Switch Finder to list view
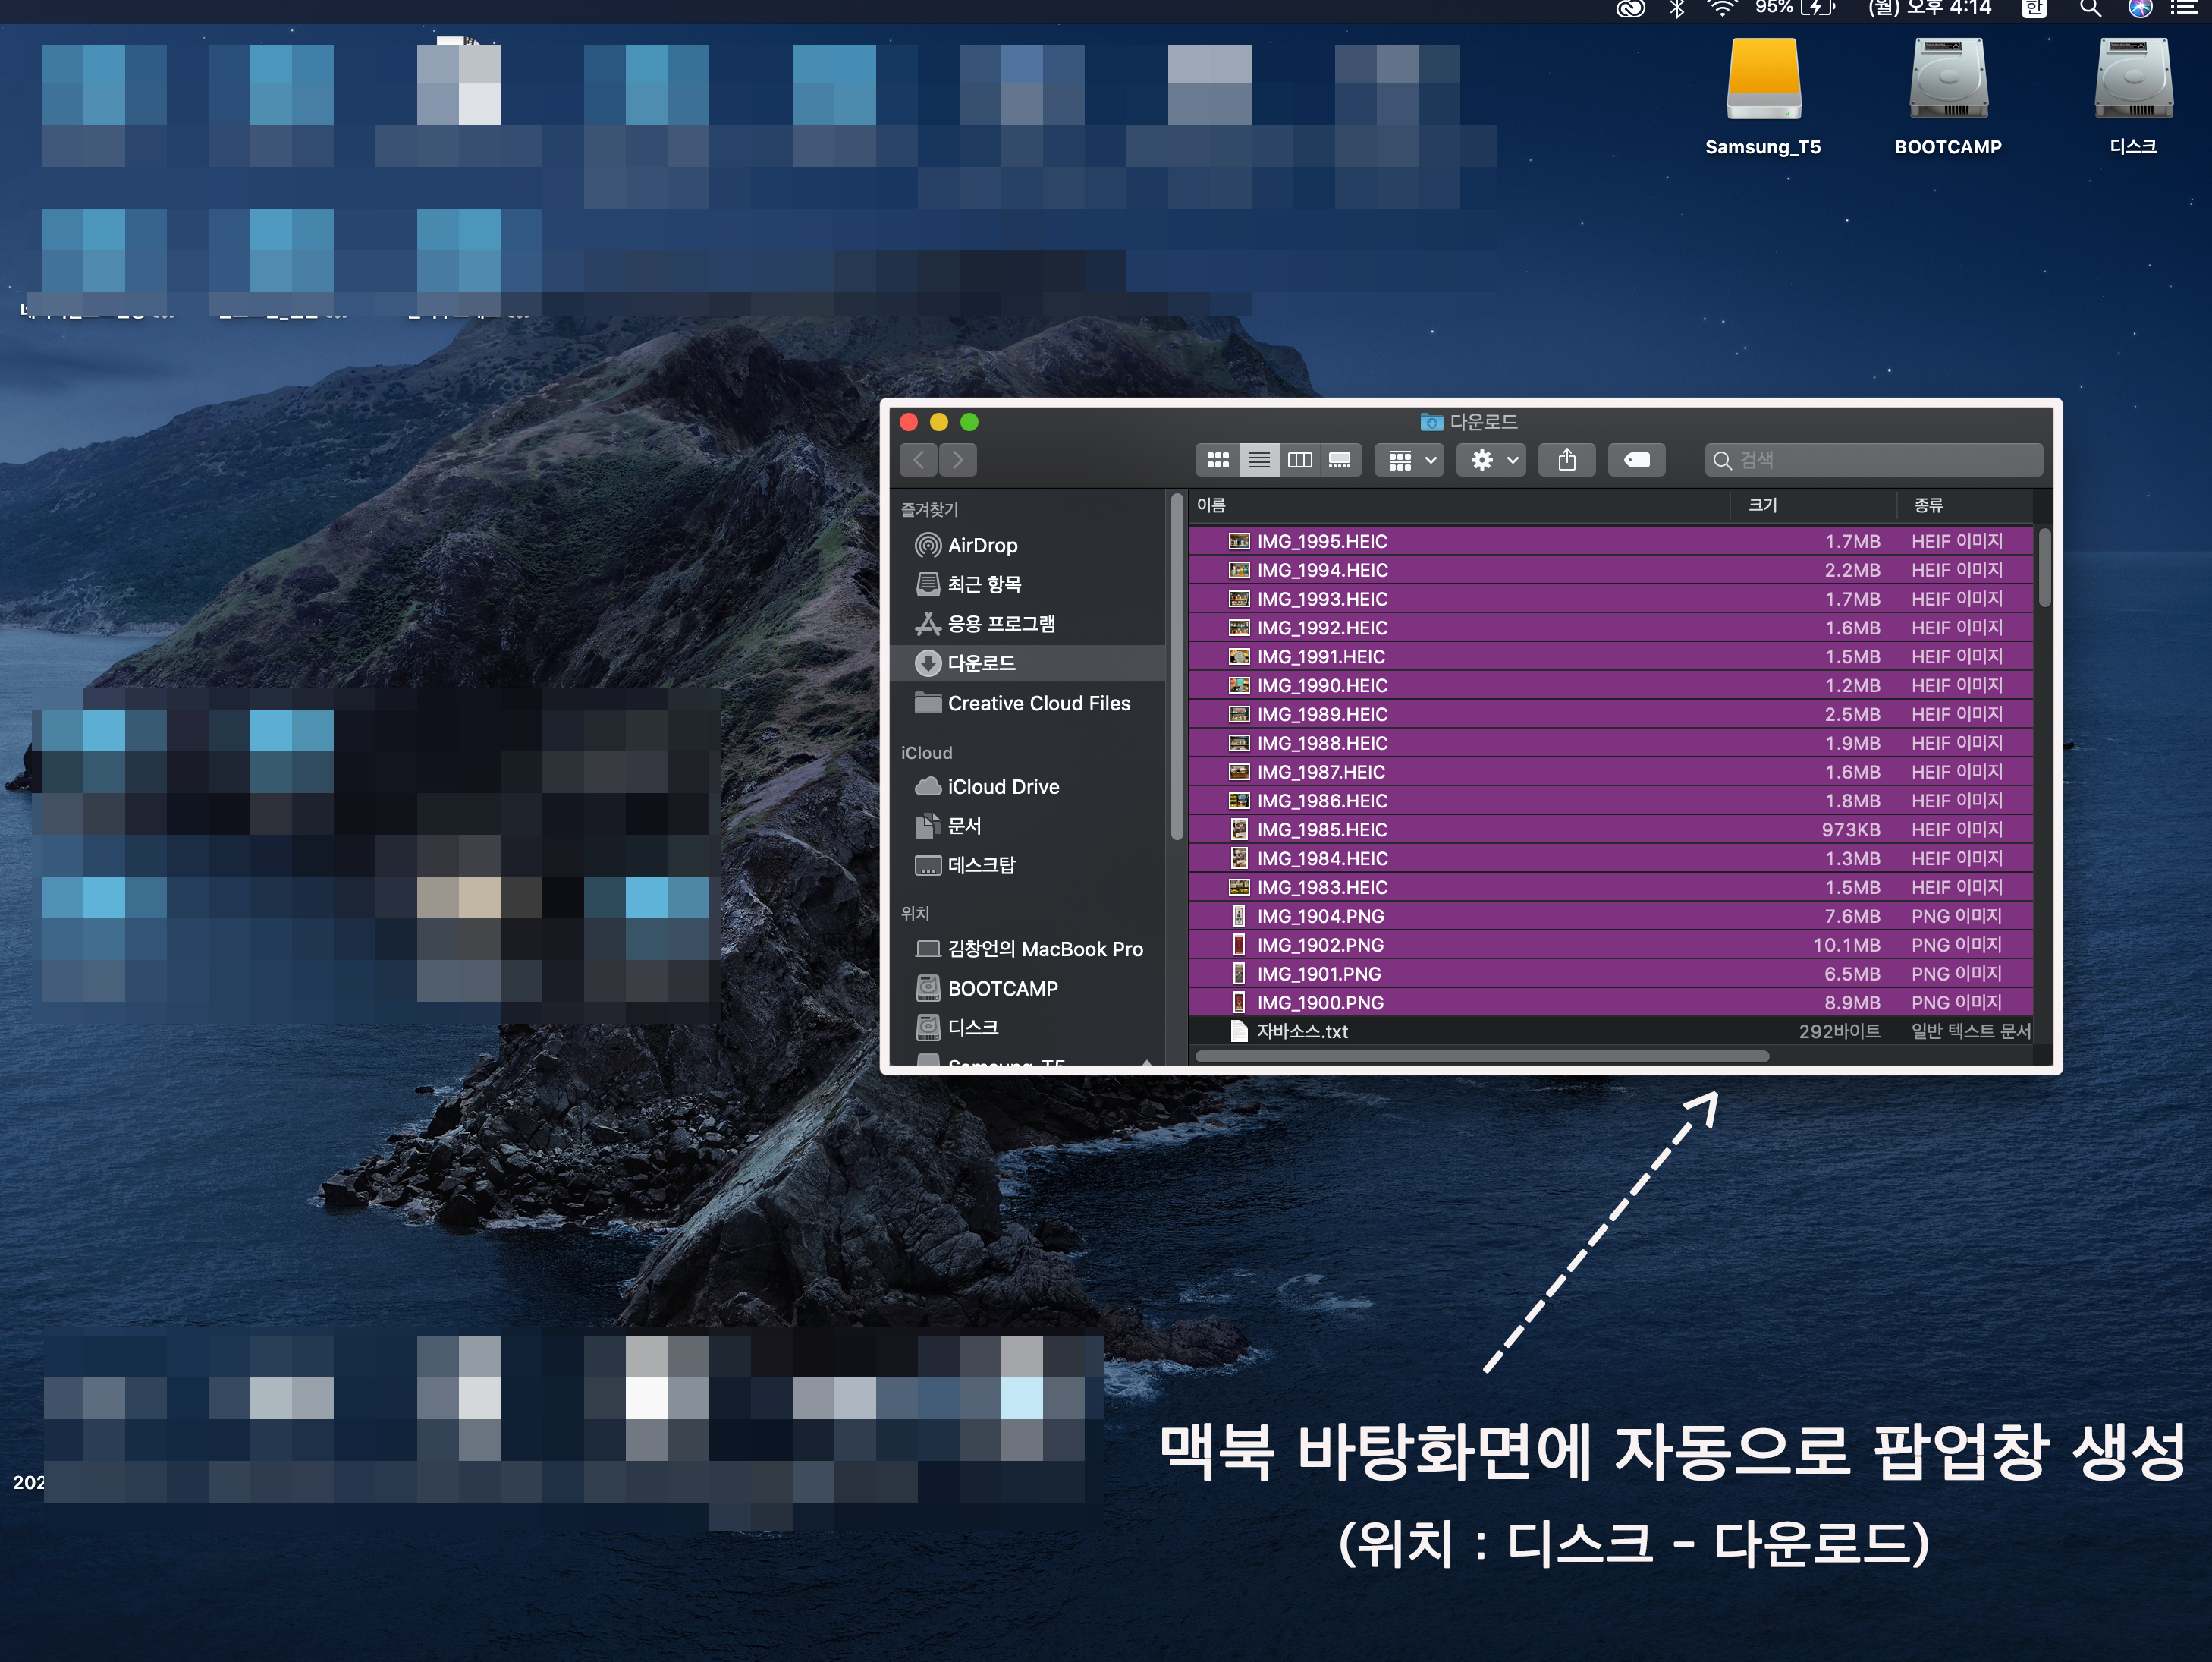This screenshot has height=1662, width=2212. [1259, 461]
